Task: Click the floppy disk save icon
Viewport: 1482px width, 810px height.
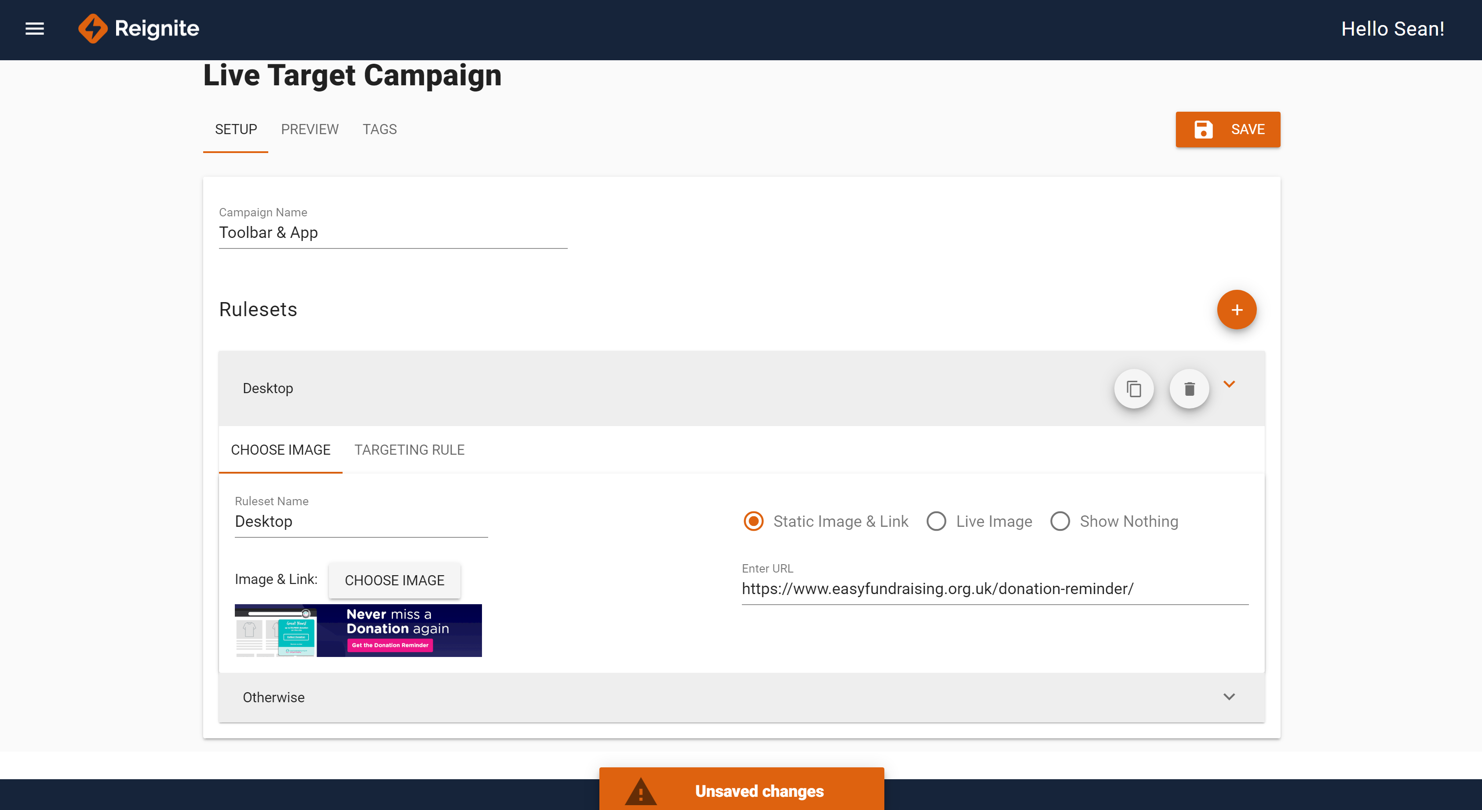Action: (x=1203, y=129)
